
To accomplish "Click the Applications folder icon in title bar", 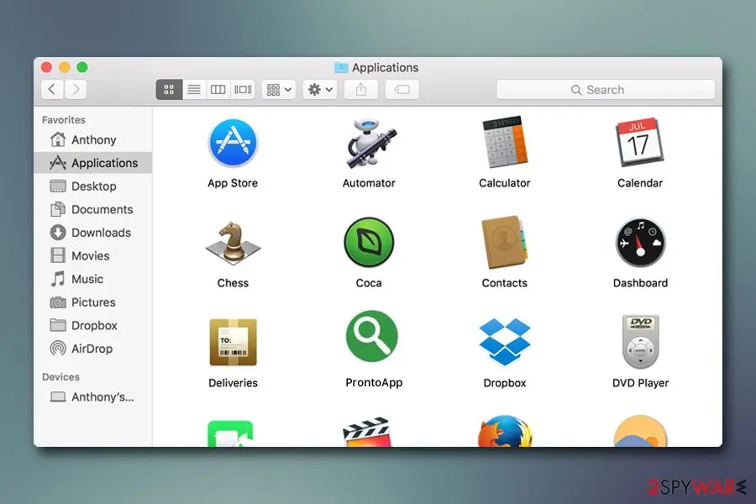I will point(341,67).
